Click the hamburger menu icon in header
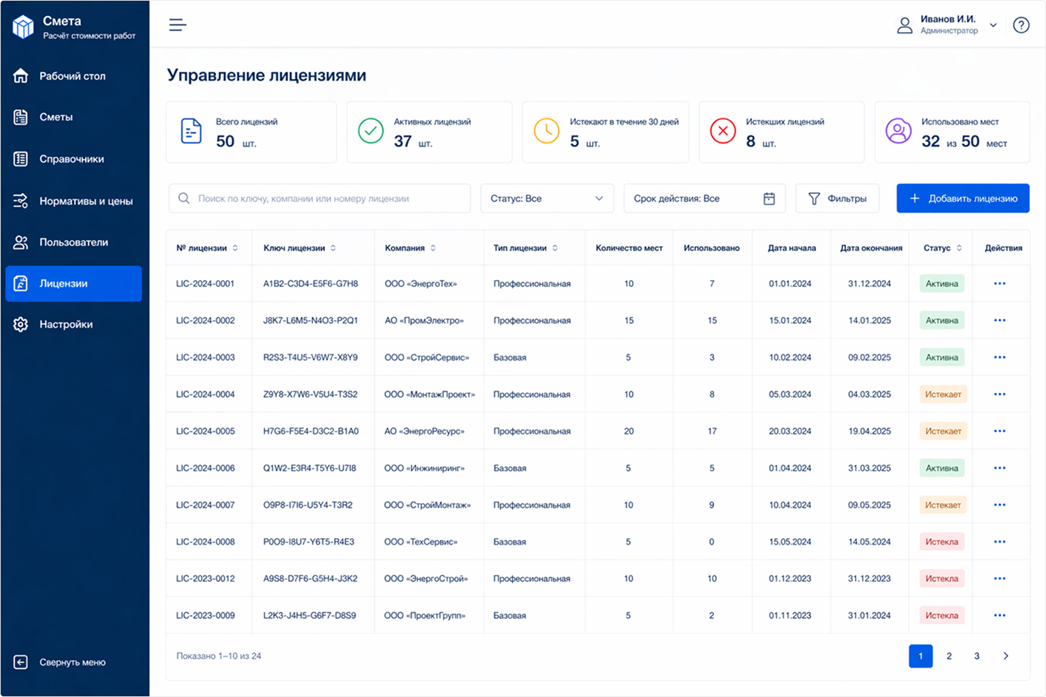This screenshot has height=697, width=1046. tap(178, 25)
